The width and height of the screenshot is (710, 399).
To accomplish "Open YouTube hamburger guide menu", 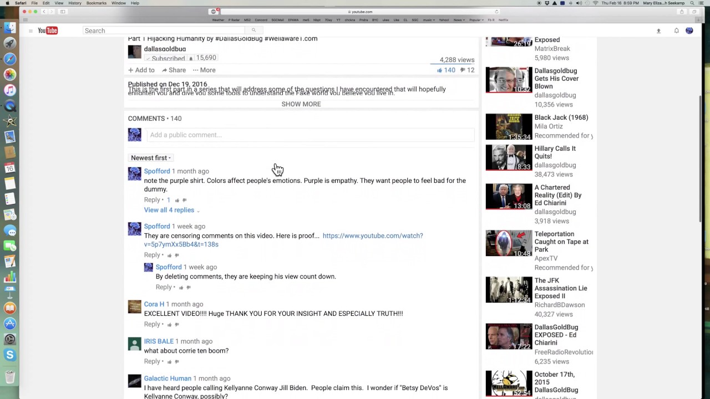I will click(x=31, y=30).
